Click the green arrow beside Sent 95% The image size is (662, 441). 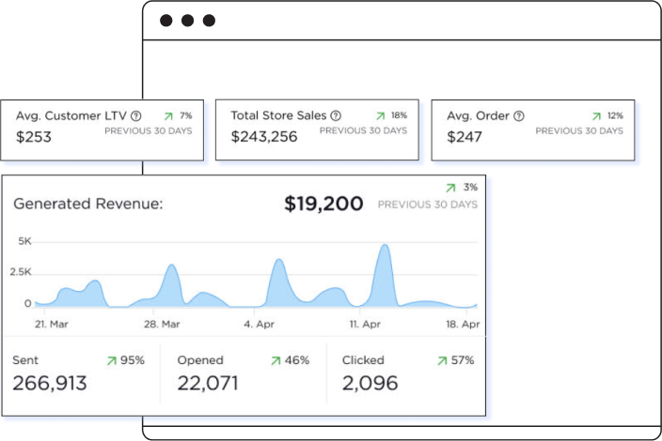[x=112, y=360]
